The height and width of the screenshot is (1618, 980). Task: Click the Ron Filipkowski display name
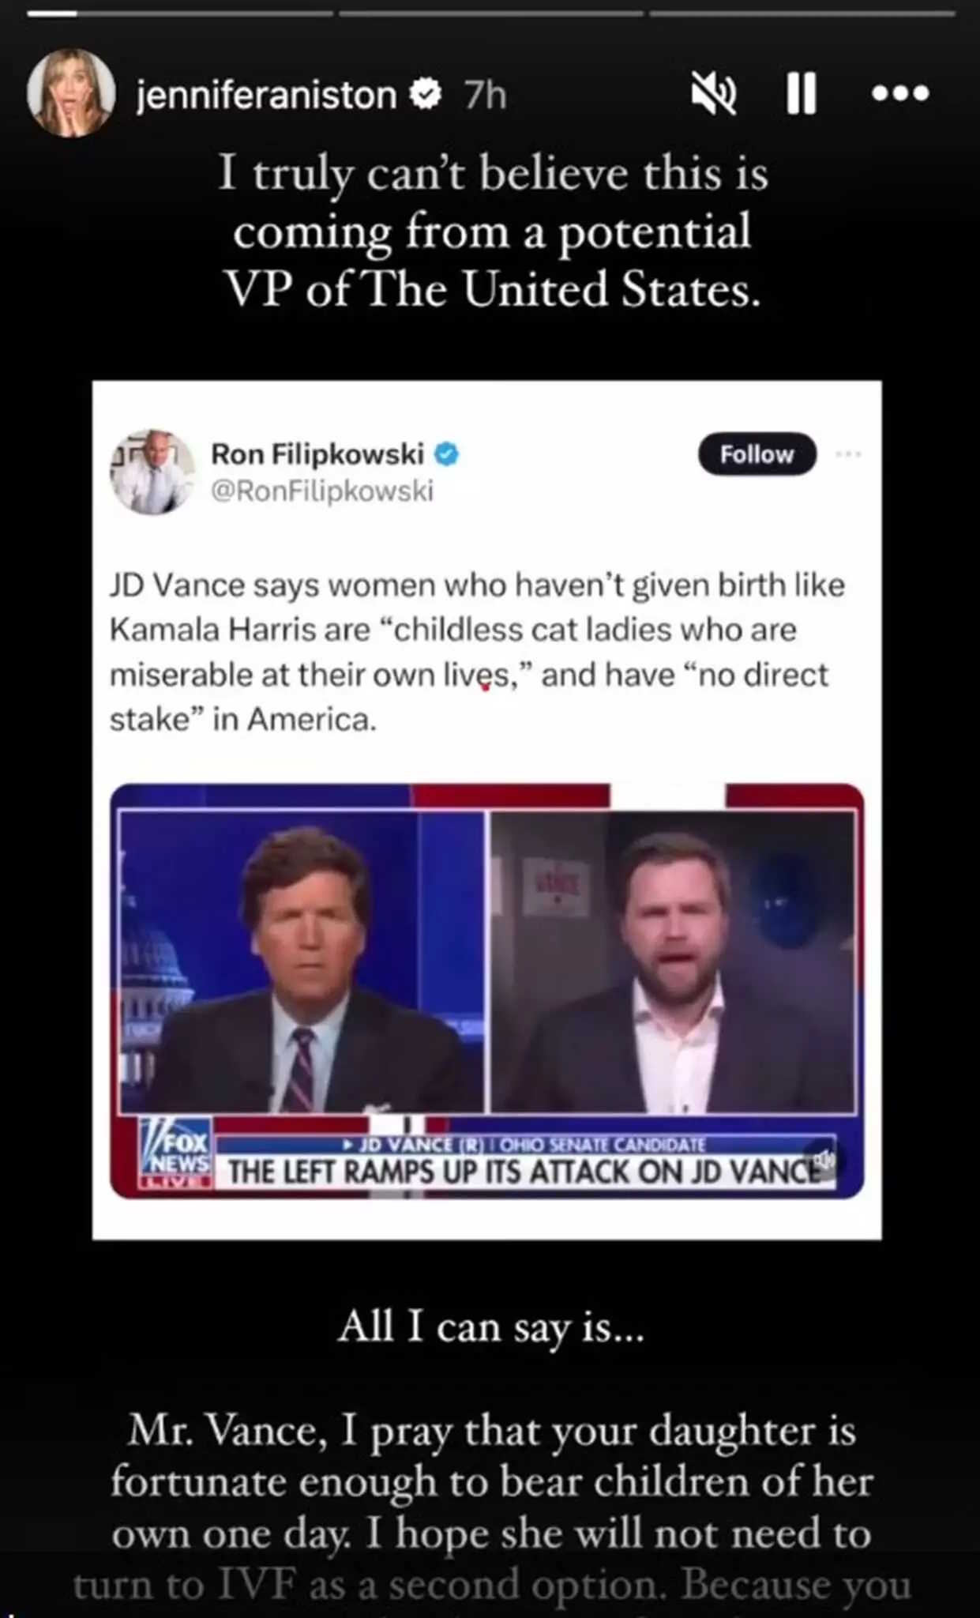pyautogui.click(x=317, y=454)
